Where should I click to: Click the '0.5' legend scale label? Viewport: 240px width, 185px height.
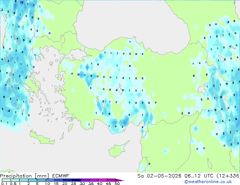(13, 183)
